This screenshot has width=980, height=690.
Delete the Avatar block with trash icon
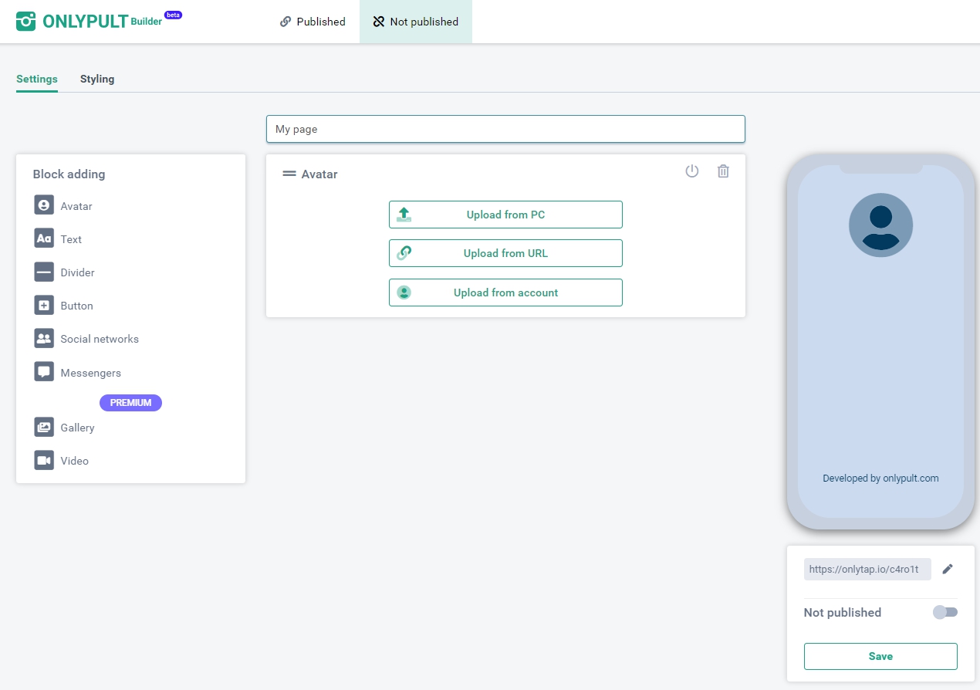click(723, 171)
